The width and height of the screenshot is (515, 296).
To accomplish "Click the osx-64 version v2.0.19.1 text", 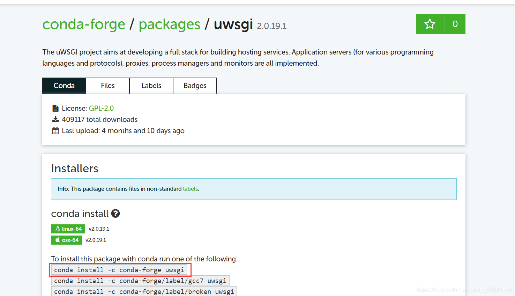I will pyautogui.click(x=96, y=240).
